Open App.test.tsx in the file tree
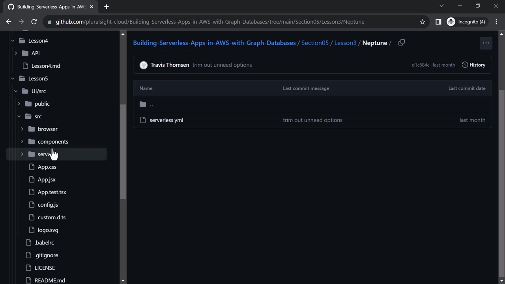505x284 pixels. (52, 192)
